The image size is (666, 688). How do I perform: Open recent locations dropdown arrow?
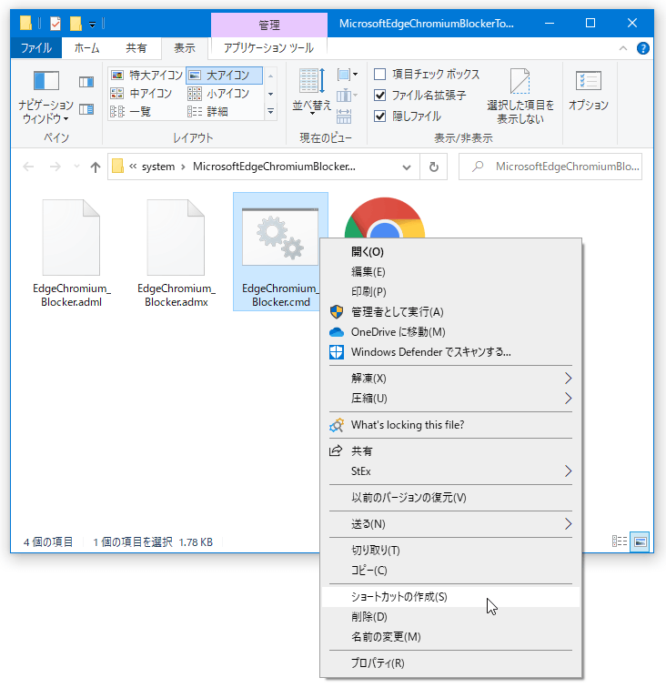pyautogui.click(x=76, y=167)
